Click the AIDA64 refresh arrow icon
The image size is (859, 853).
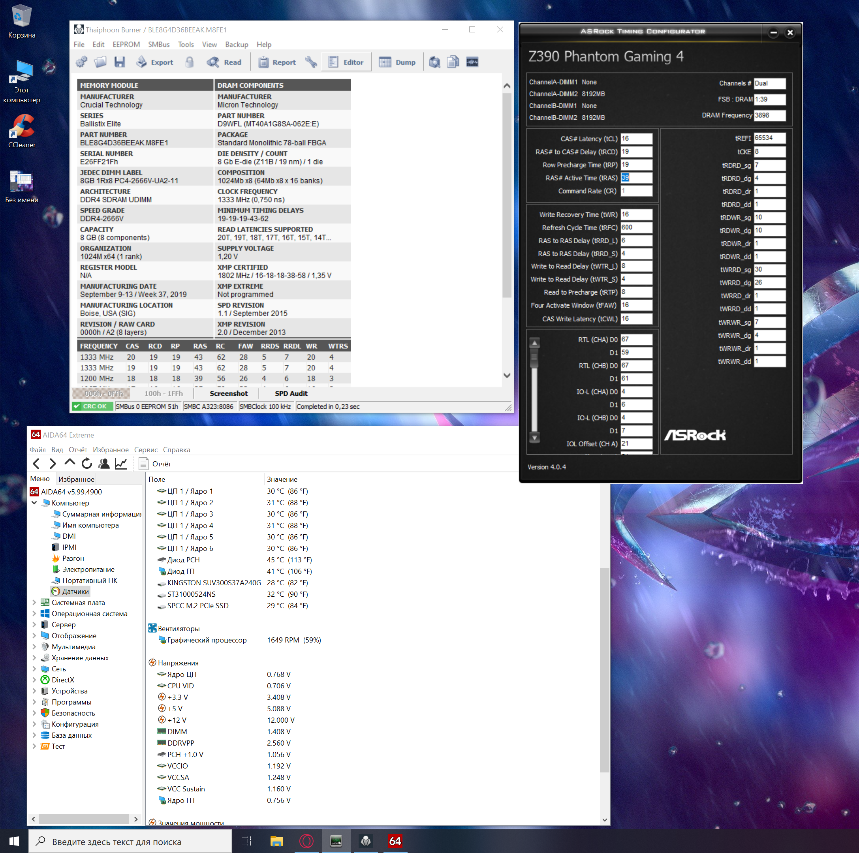[x=87, y=464]
